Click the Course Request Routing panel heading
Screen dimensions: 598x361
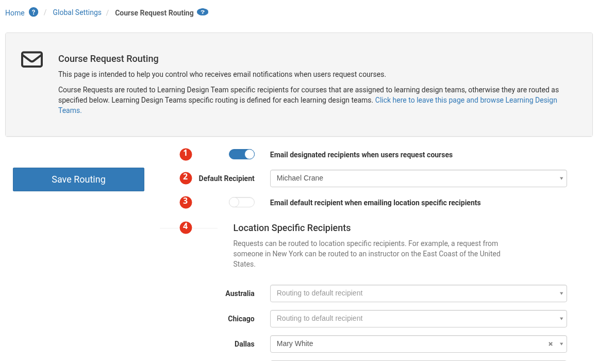pyautogui.click(x=108, y=59)
